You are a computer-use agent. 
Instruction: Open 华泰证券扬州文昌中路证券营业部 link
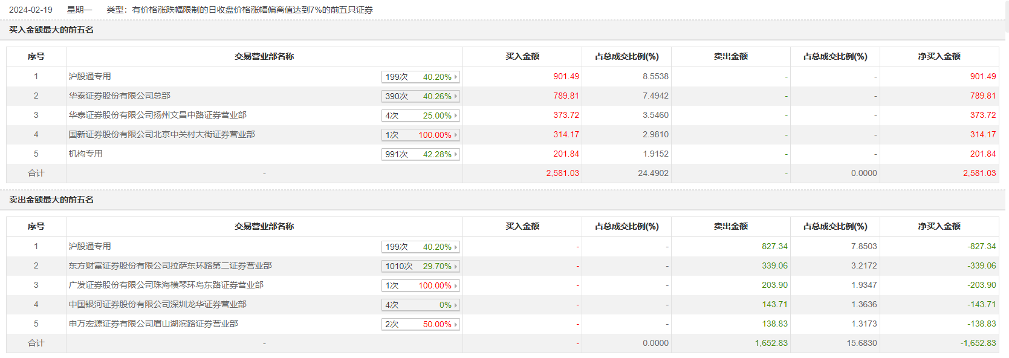coord(157,115)
